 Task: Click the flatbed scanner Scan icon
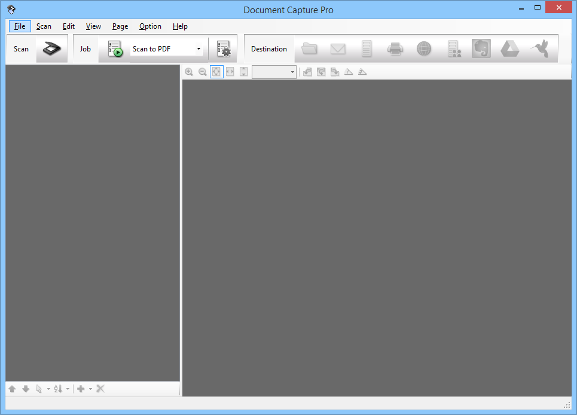pos(52,48)
